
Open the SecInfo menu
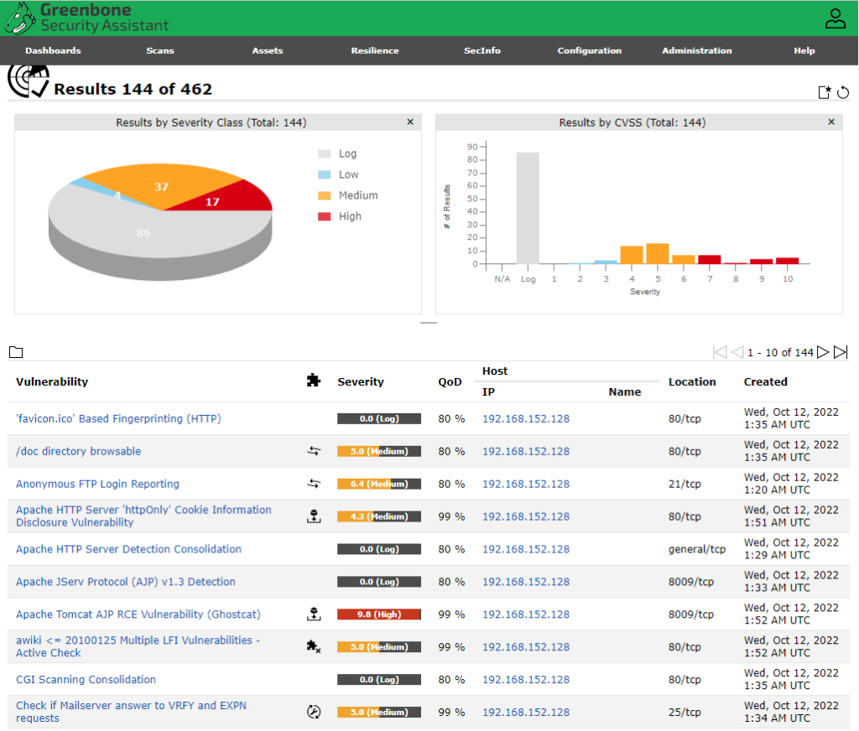coord(482,50)
